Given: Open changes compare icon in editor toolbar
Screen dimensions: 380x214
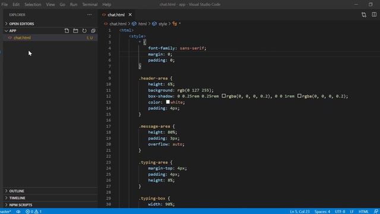Looking at the screenshot, I should pos(364,15).
